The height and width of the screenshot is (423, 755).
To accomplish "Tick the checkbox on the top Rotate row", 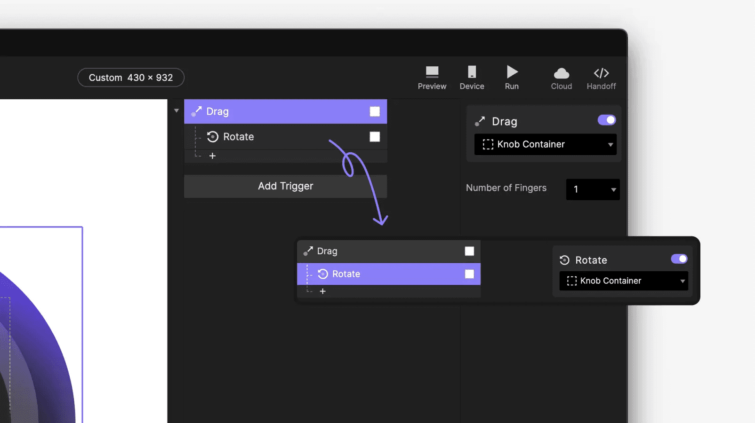I will (x=375, y=137).
